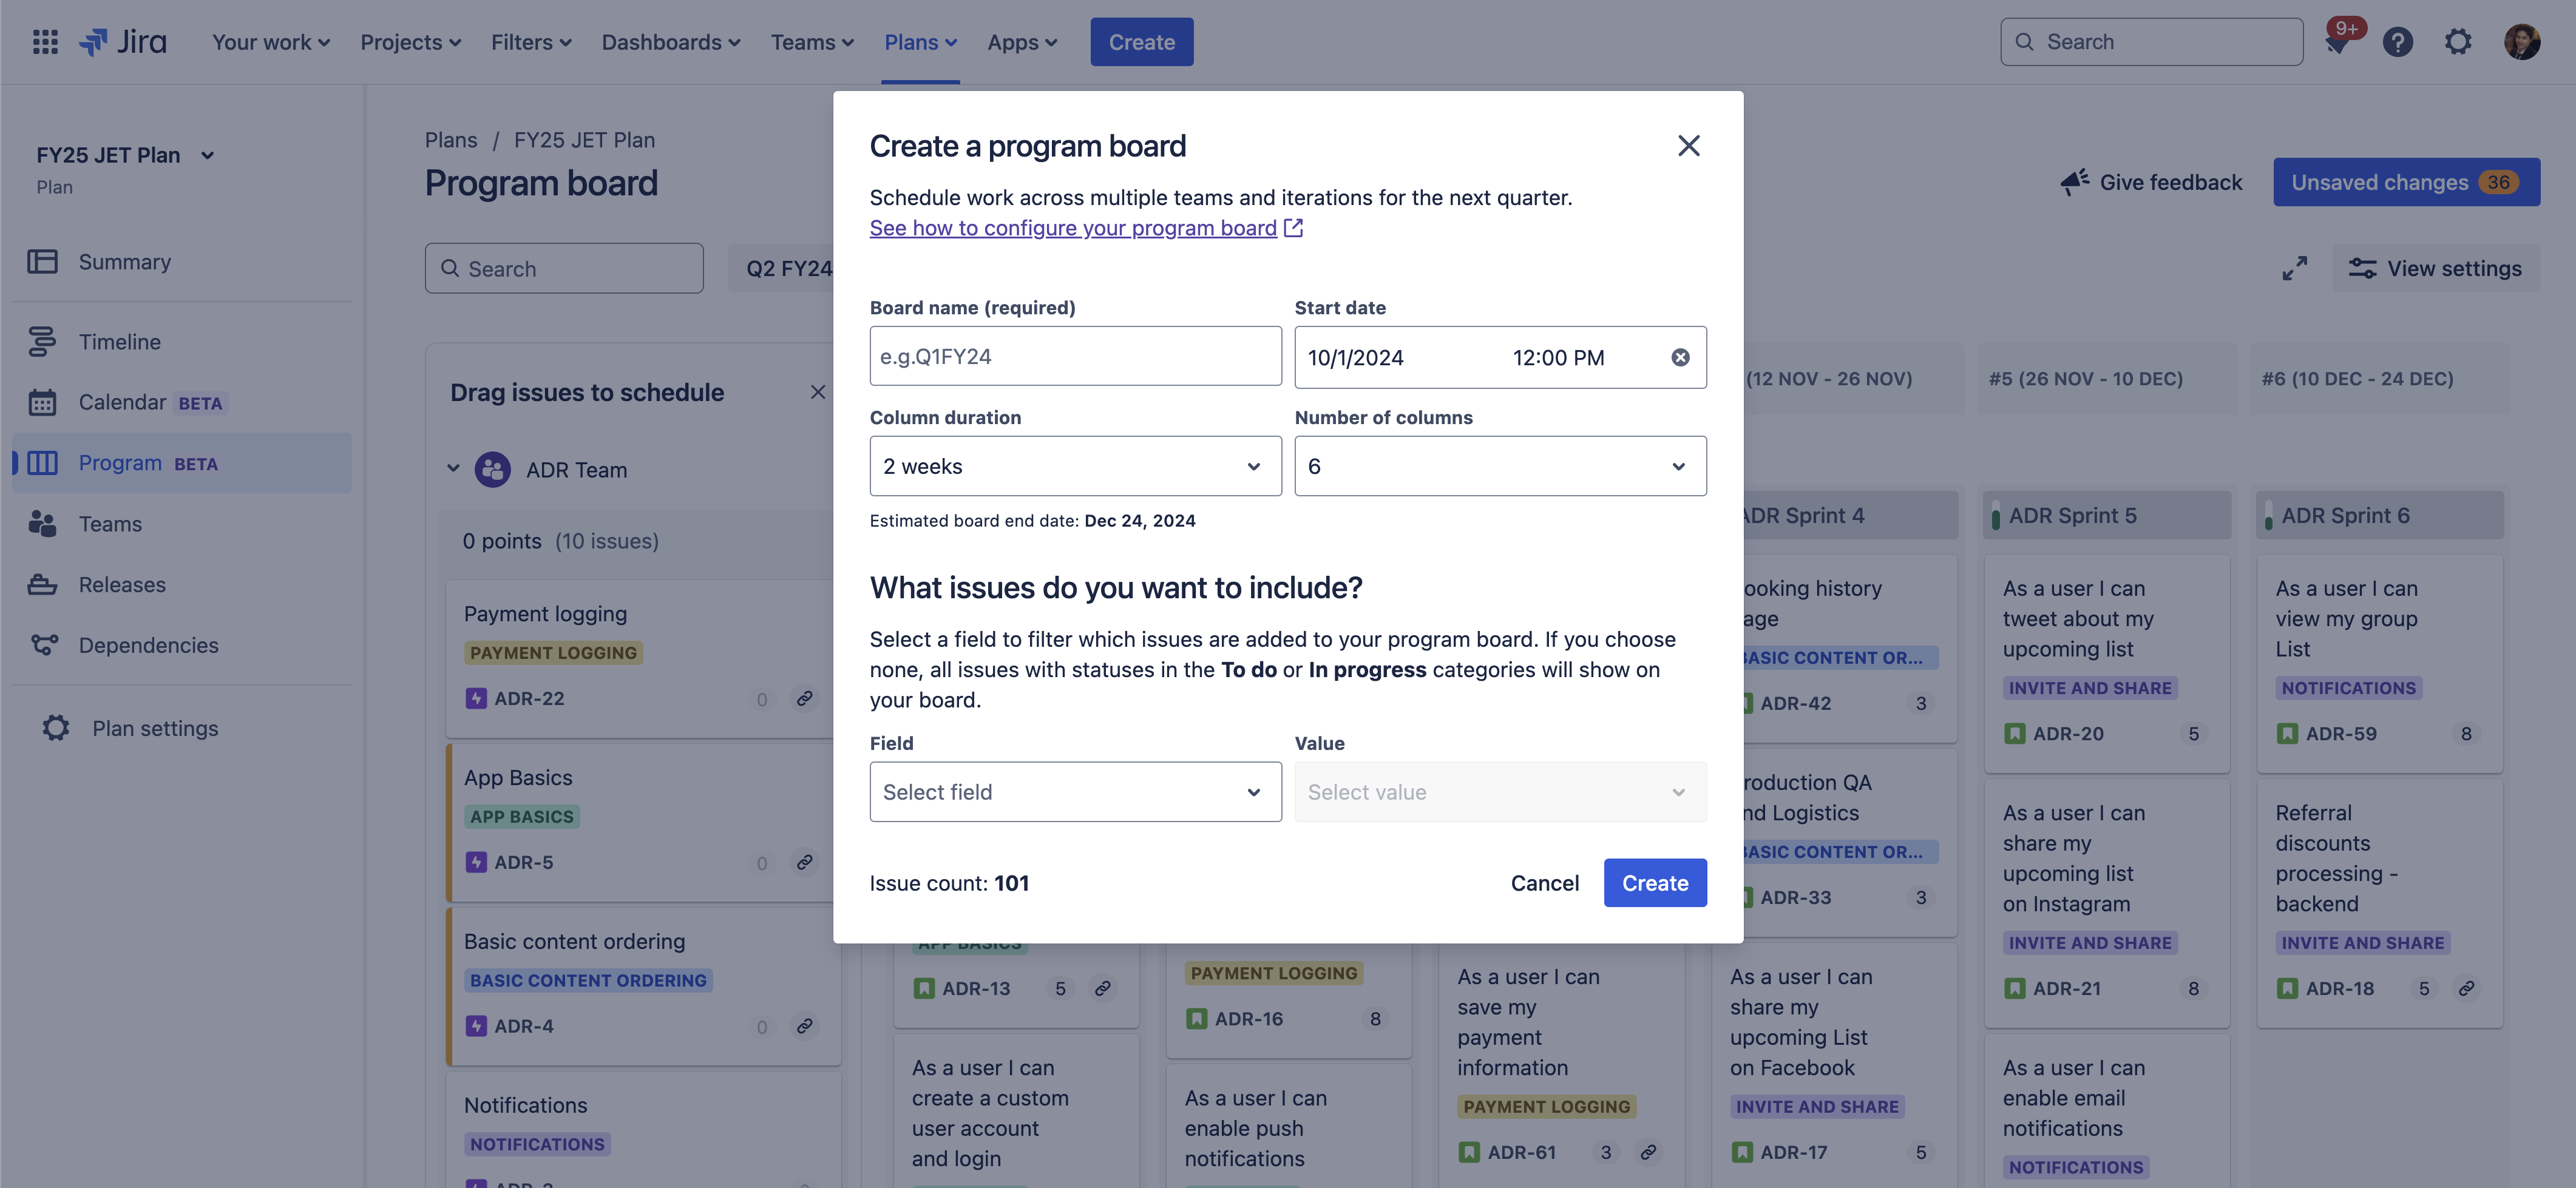
Task: Clear the start date with the X icon
Action: point(1681,358)
